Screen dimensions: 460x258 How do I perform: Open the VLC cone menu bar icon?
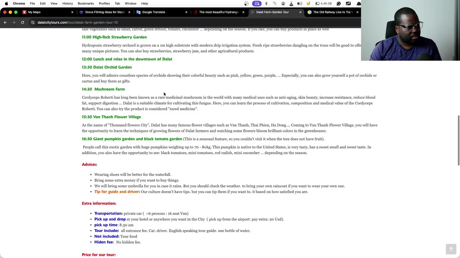[291, 4]
